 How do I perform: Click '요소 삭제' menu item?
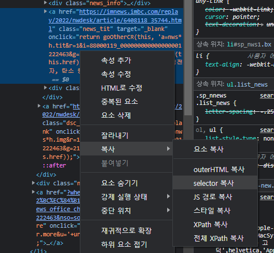click(x=127, y=115)
